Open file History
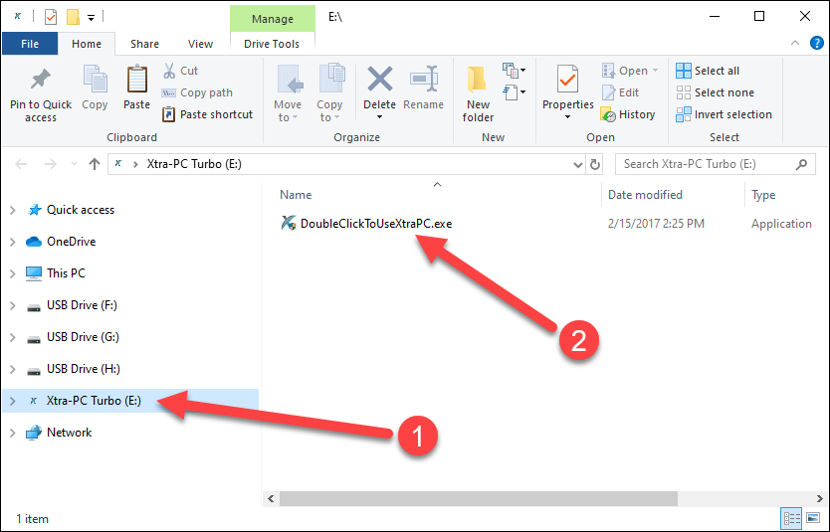This screenshot has height=532, width=830. pyautogui.click(x=628, y=114)
